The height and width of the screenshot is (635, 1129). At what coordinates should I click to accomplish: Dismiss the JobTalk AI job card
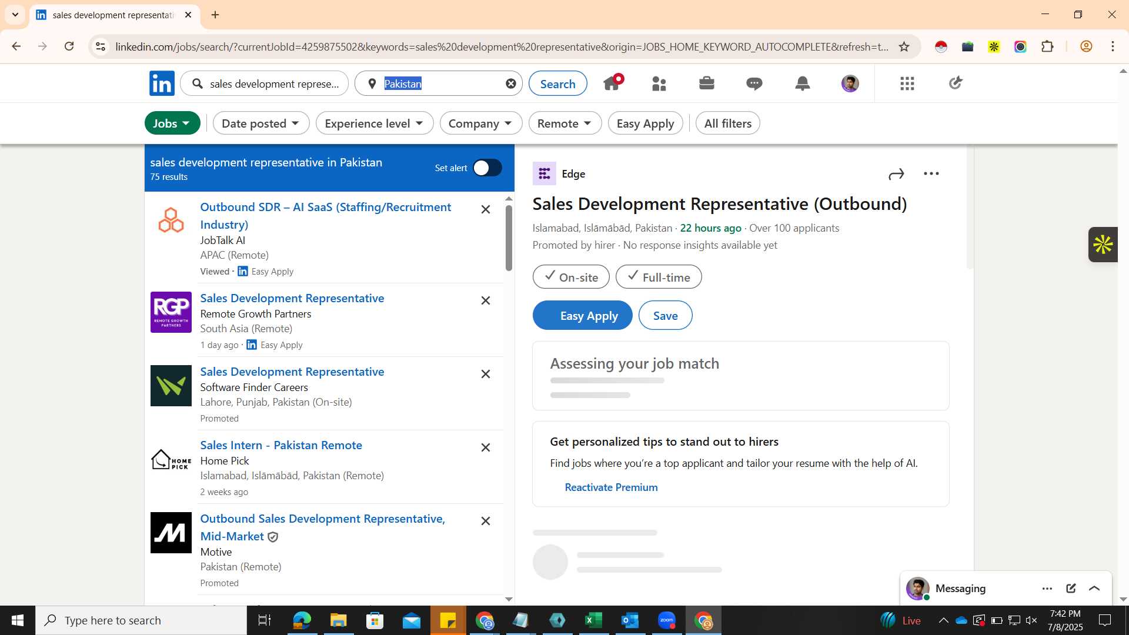tap(486, 209)
